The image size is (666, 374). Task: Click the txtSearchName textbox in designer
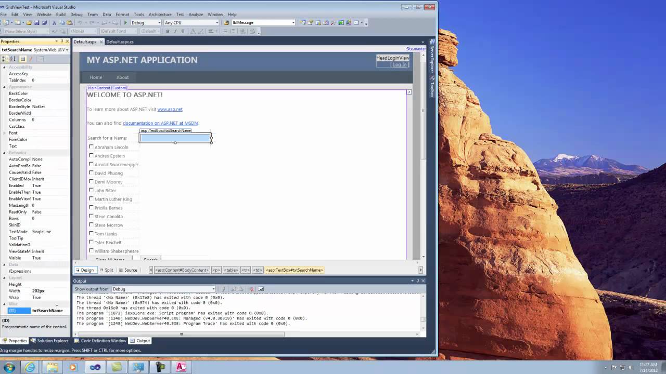[175, 138]
